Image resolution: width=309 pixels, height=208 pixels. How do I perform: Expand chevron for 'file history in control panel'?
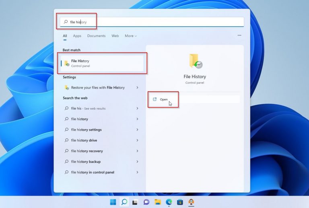137,172
